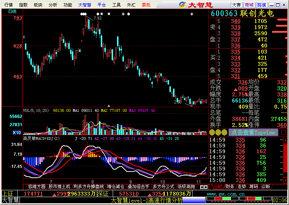The height and width of the screenshot is (205, 289).
Task: Open the www.gw.com.cn link
Action: pos(225,194)
